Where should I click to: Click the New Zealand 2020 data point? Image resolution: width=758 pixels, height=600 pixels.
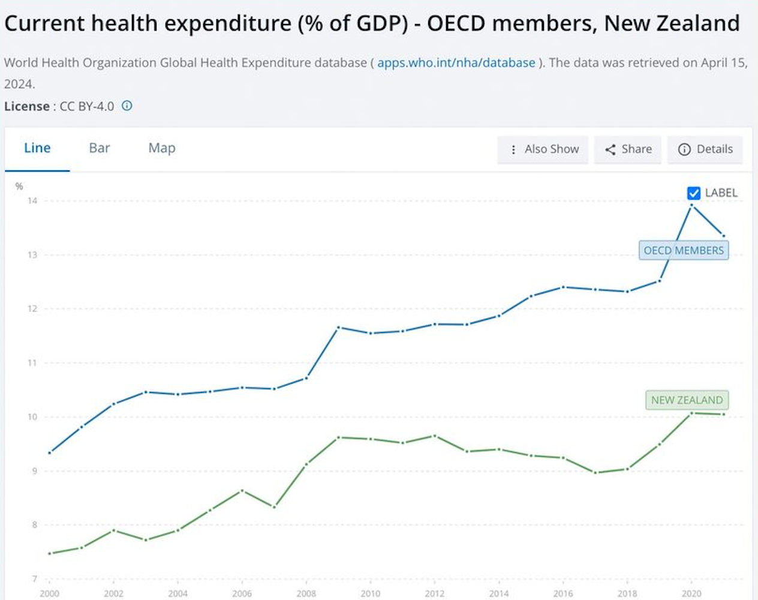coord(691,413)
